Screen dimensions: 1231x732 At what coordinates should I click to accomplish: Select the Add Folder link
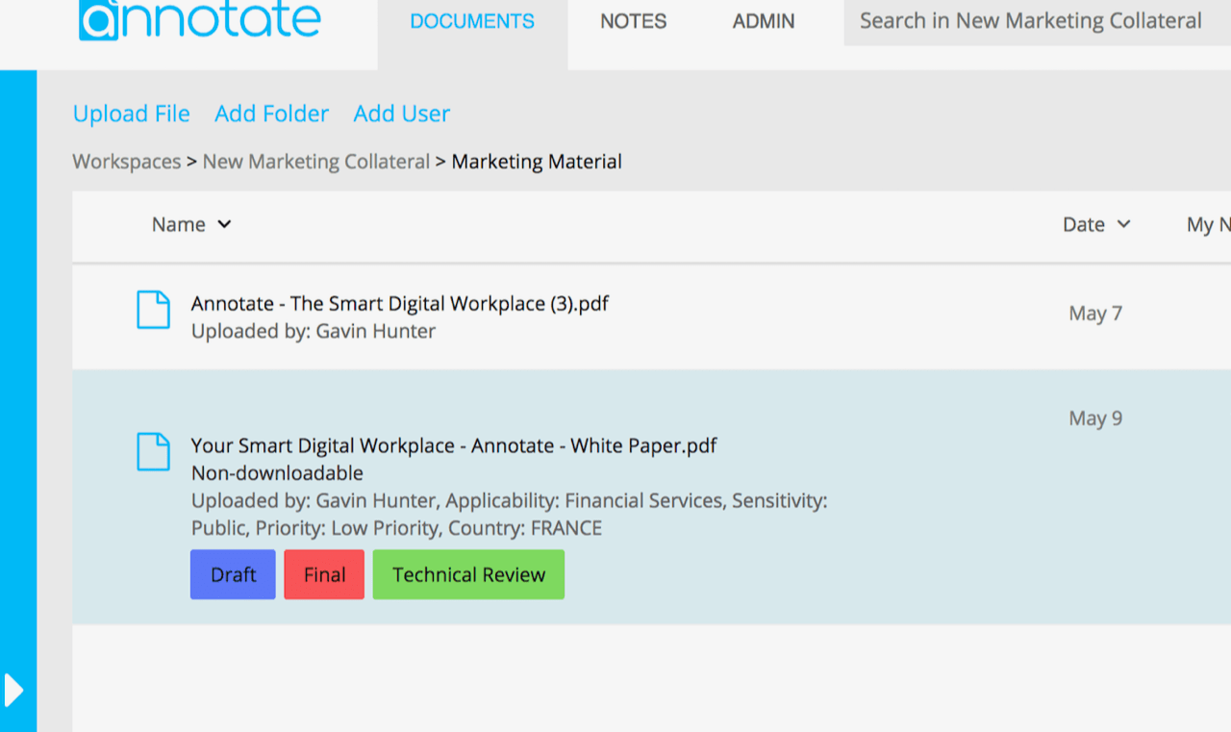point(271,114)
